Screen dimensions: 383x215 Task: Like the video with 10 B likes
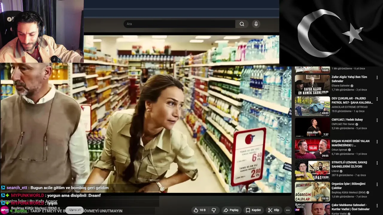200,210
